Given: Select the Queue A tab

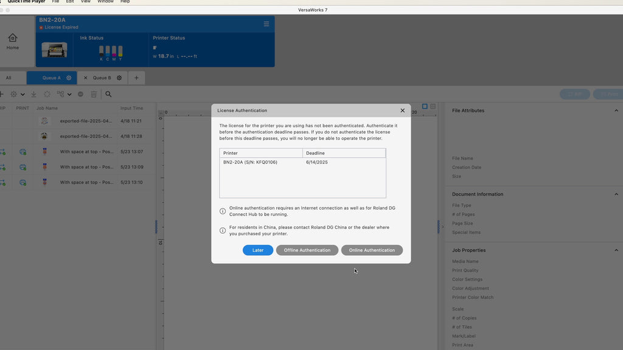Looking at the screenshot, I should 52,78.
